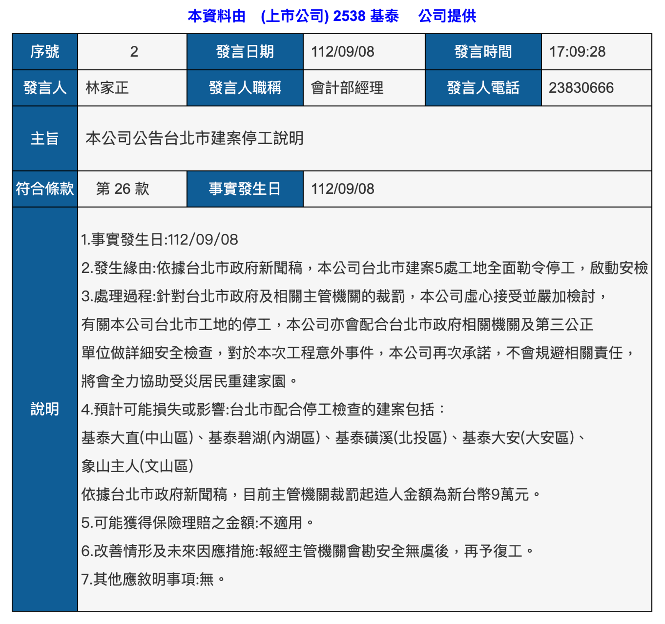The height and width of the screenshot is (624, 665).
Task: Click the project name '基泰碧湖(內湖區)'
Action: 264,438
